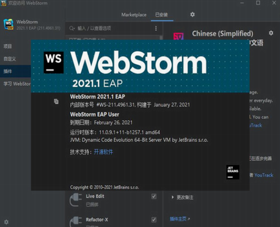Switch to the Marketplace tab
Viewport: 280px width, 227px height.
134,15
